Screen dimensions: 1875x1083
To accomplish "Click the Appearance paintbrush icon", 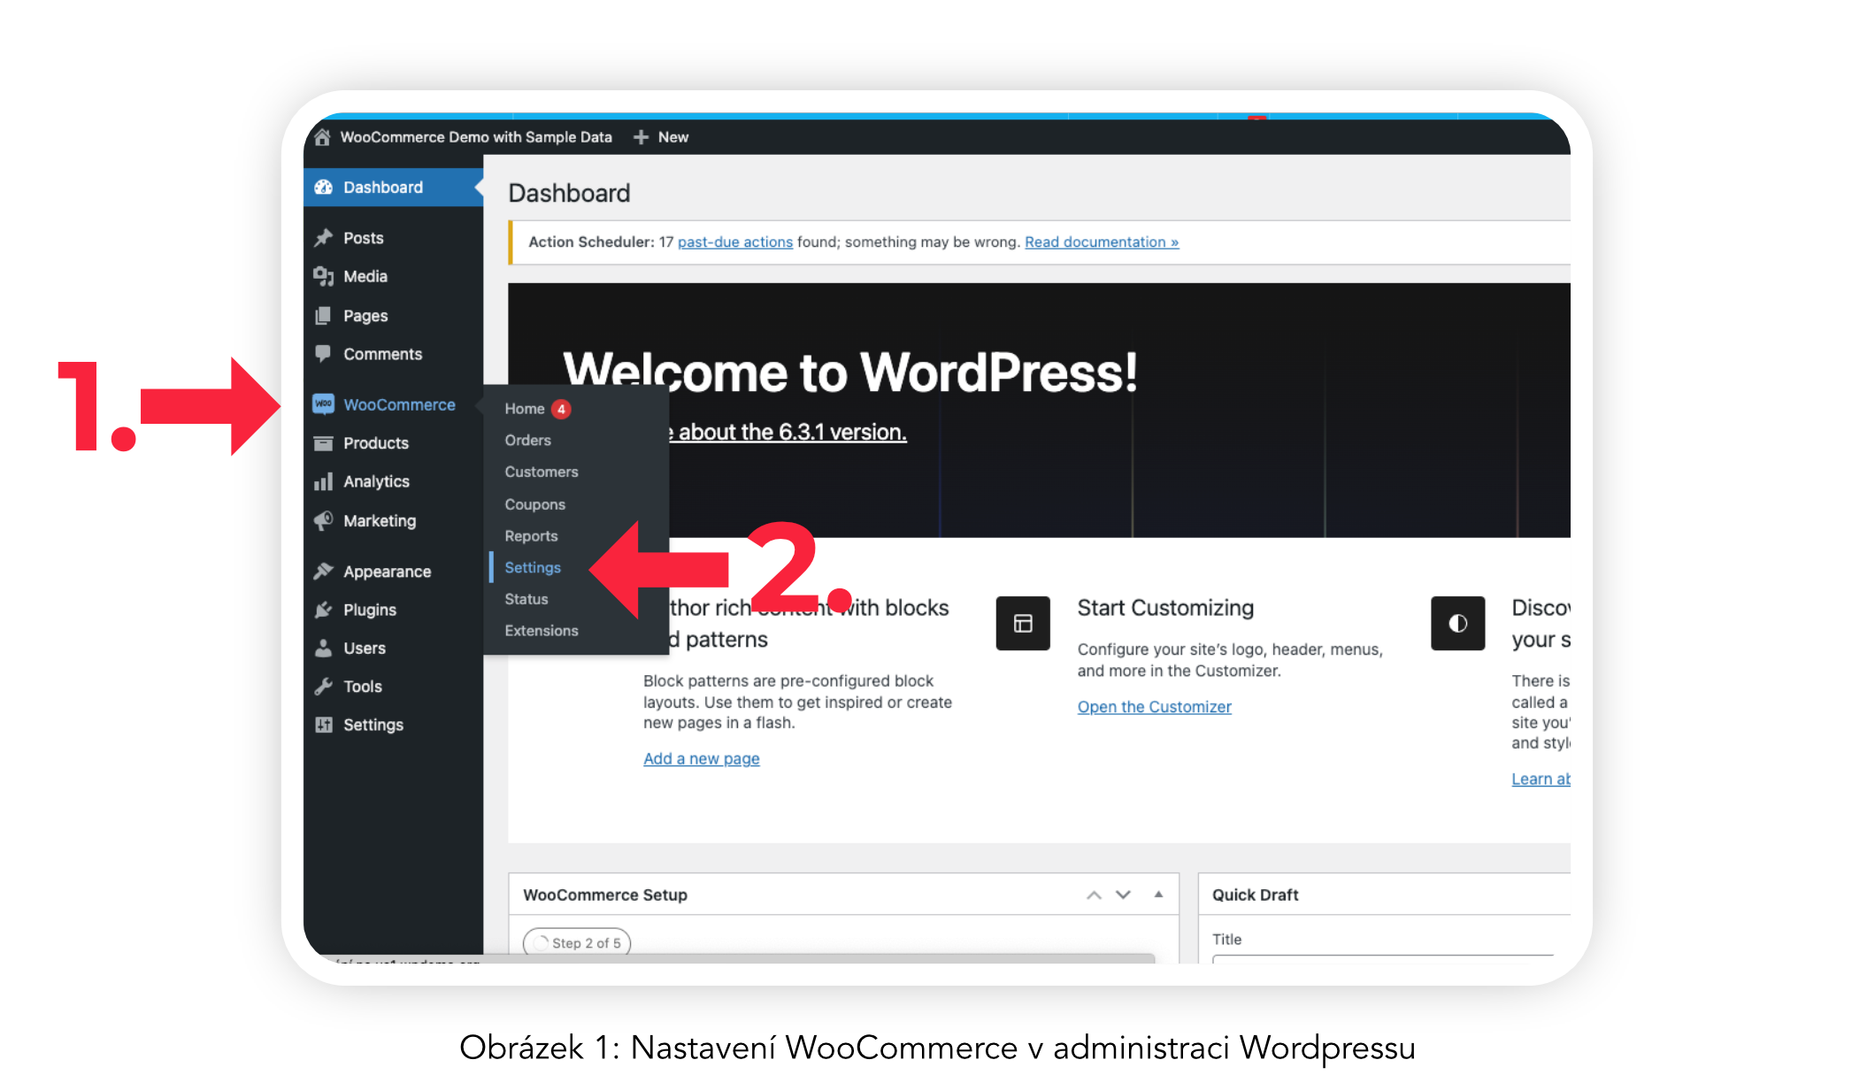I will tap(324, 571).
